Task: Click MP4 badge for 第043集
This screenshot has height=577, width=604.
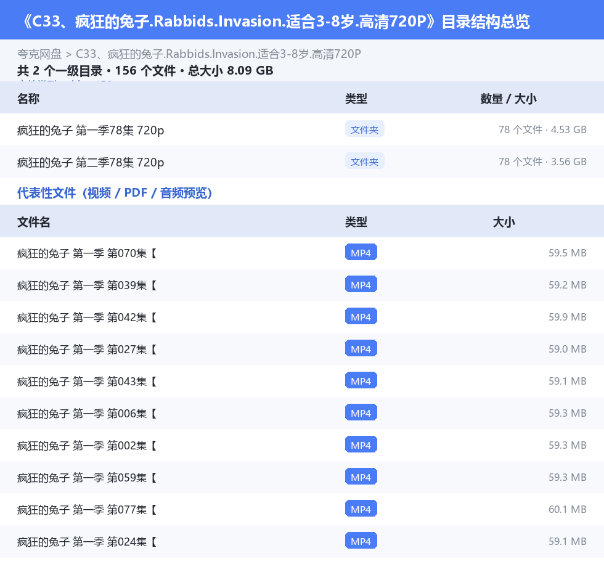Action: click(x=361, y=380)
